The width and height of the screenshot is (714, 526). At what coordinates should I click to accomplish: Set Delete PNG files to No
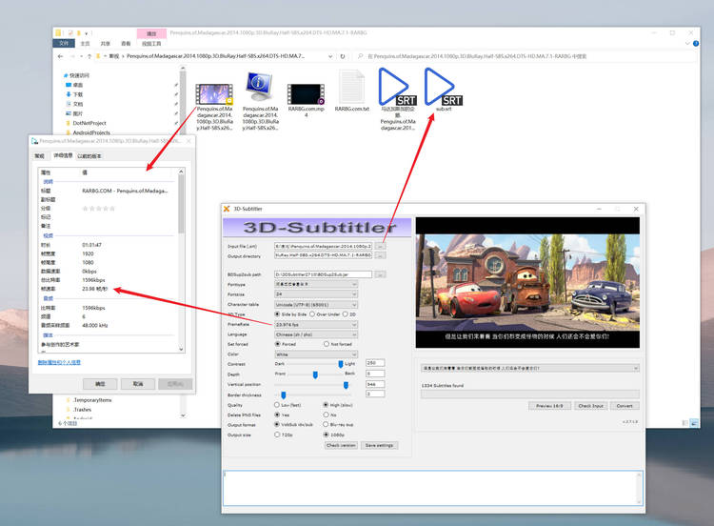(326, 415)
